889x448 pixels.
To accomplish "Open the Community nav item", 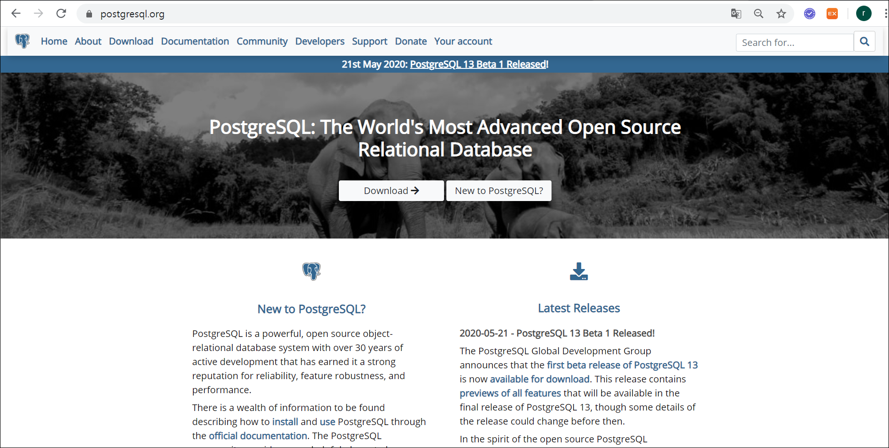I will click(262, 41).
